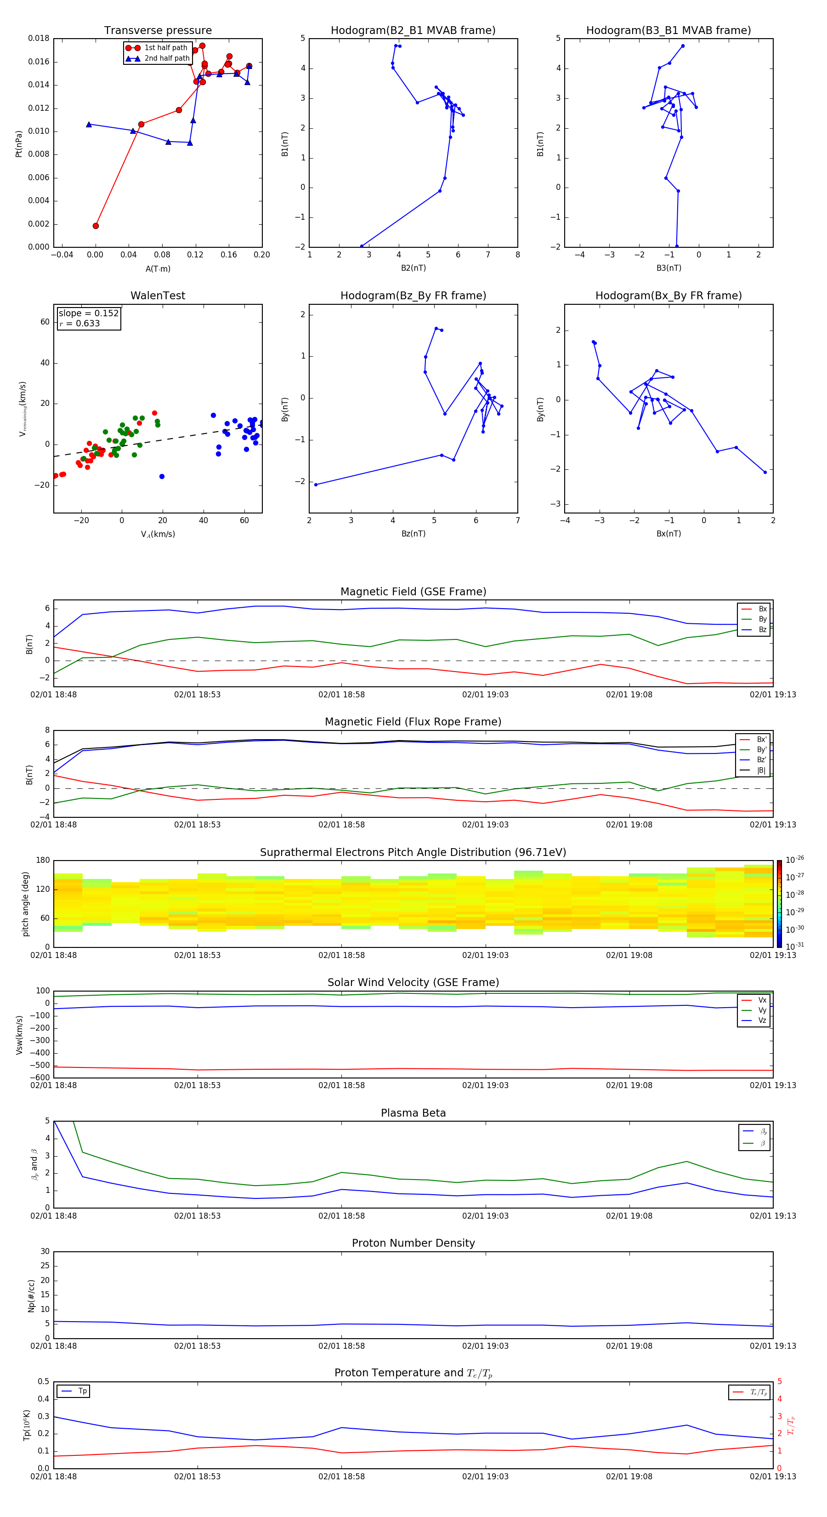Select the "Tp(10^6K)" left axis label
The width and height of the screenshot is (827, 1517).
tap(27, 1425)
